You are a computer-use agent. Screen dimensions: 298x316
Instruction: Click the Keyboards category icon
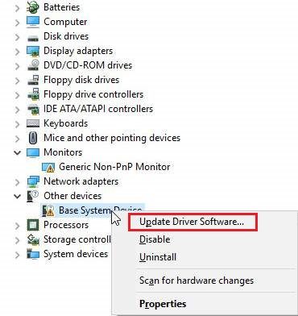point(33,123)
